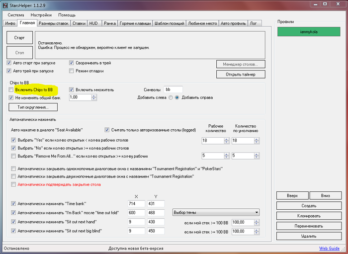
Task: Toggle Авто трей при запуске checkbox
Action: (9, 71)
